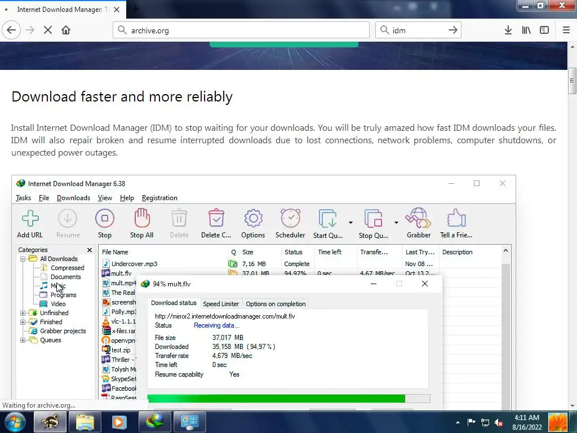The image size is (577, 433).
Task: Select the test.zip file row
Action: 121,350
